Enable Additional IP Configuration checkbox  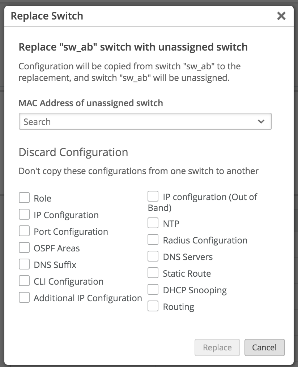(x=24, y=298)
